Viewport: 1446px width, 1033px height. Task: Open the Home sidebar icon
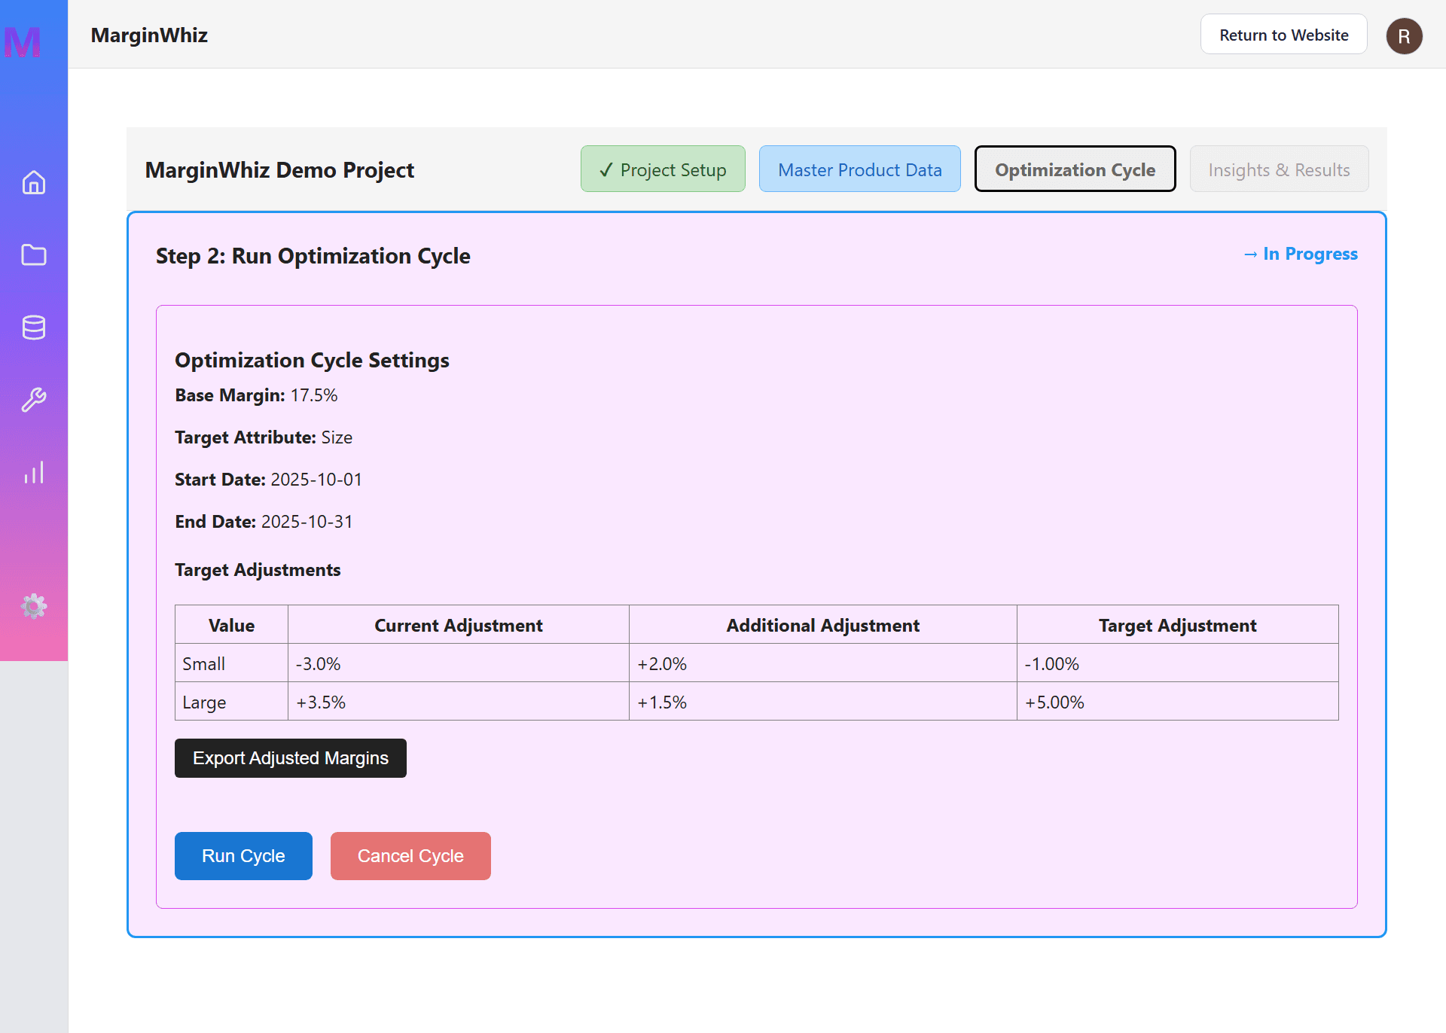tap(34, 183)
